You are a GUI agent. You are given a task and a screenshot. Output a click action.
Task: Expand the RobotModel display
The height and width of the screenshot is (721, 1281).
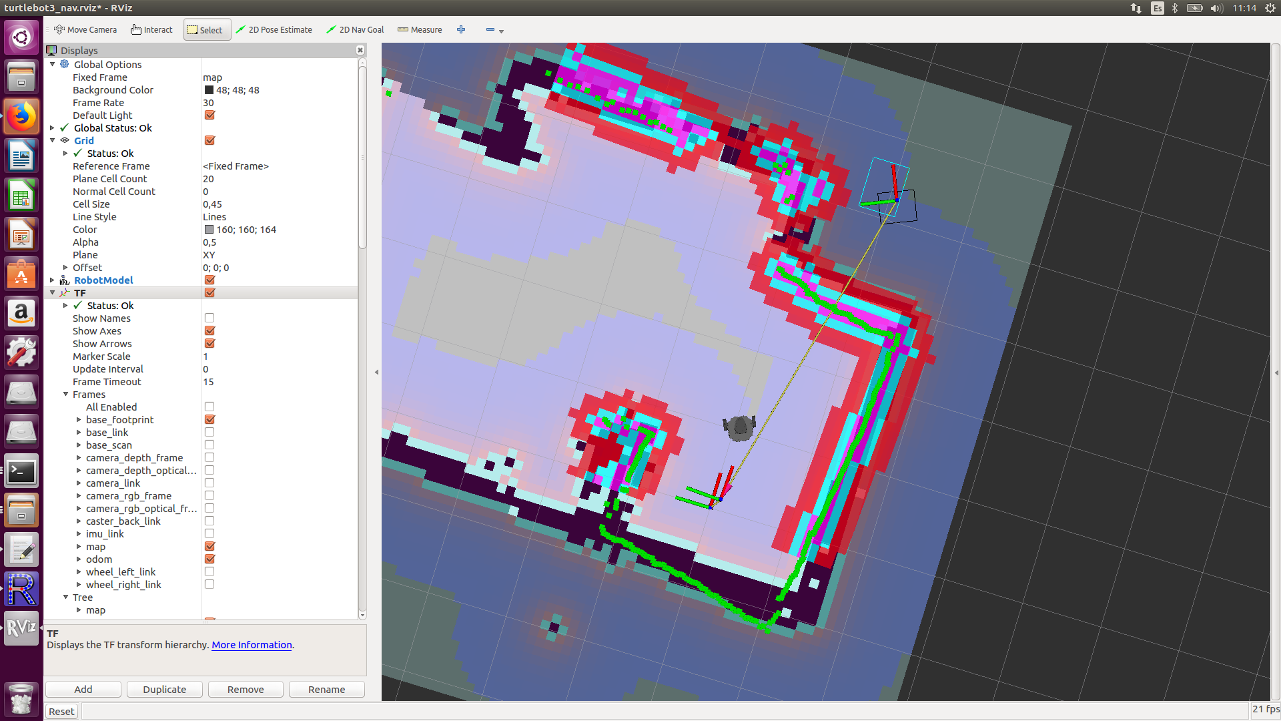[x=53, y=280]
